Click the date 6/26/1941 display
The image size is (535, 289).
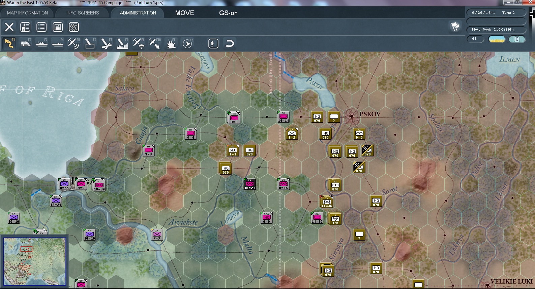(483, 13)
